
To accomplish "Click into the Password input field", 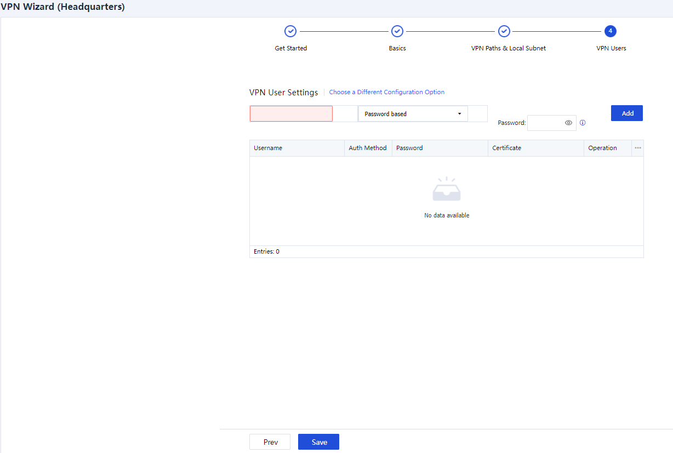I will [545, 123].
